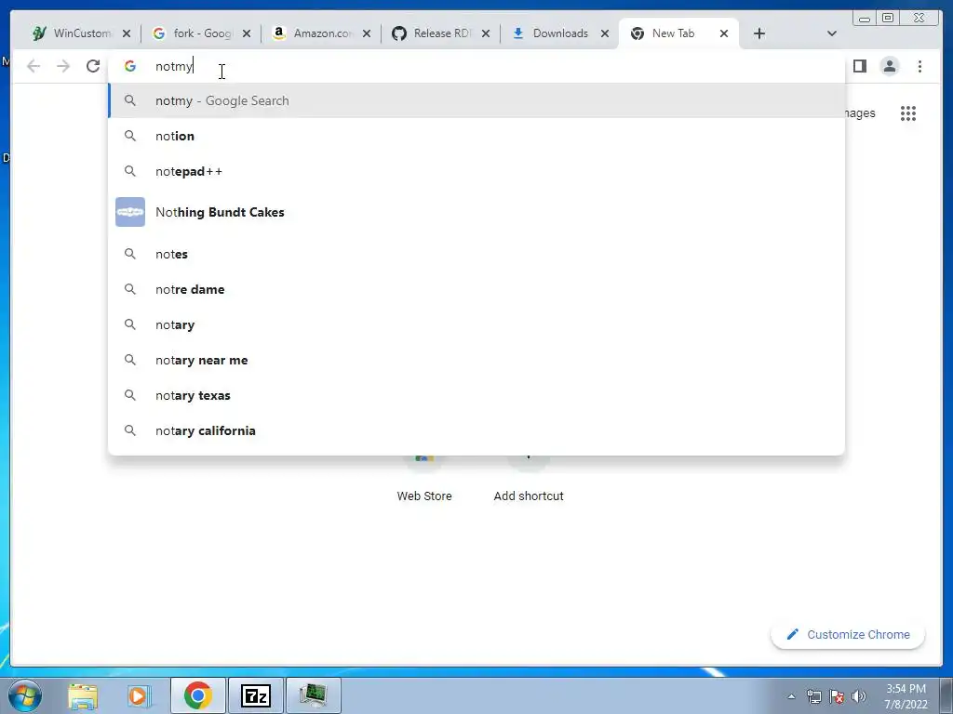Open the Google apps grid
This screenshot has height=714, width=953.
(908, 113)
